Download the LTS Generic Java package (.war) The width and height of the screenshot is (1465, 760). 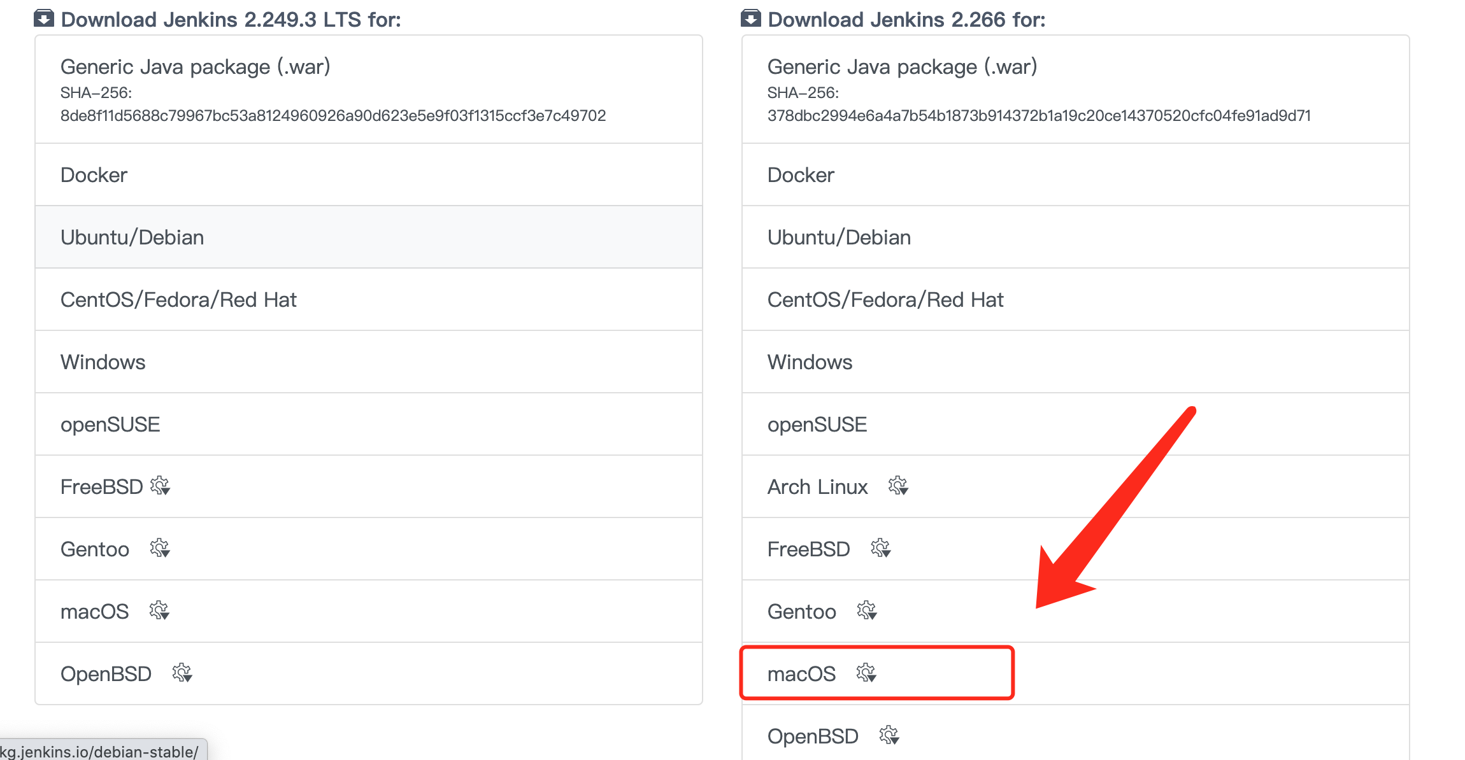point(369,90)
